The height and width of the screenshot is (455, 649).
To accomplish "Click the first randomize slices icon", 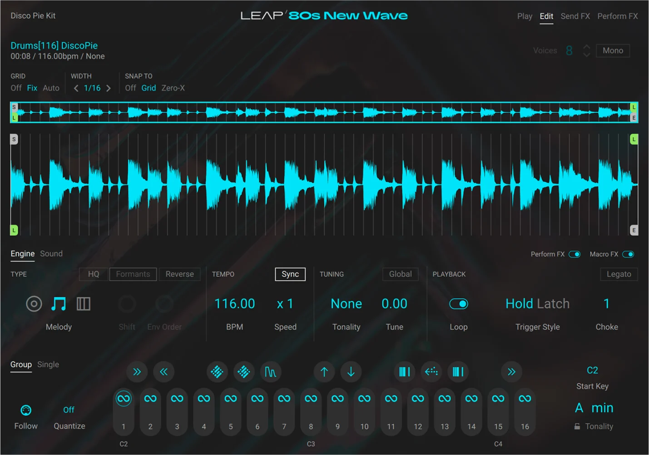I will coord(217,372).
